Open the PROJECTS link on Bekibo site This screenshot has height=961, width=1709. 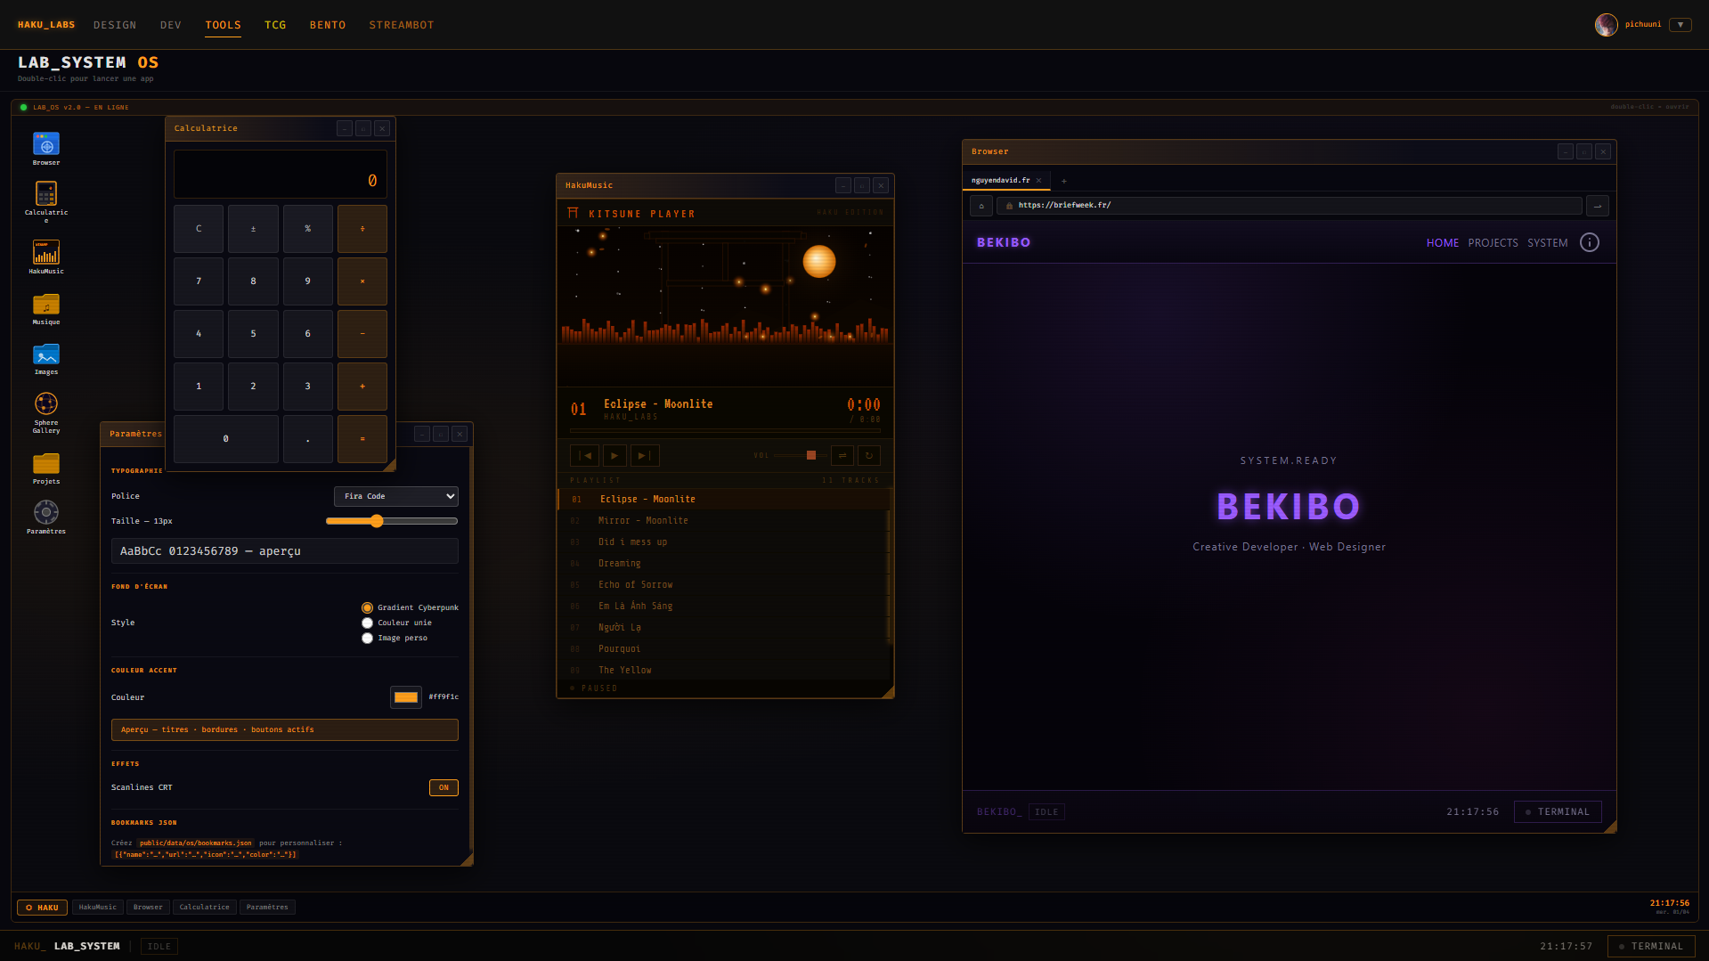(x=1493, y=243)
